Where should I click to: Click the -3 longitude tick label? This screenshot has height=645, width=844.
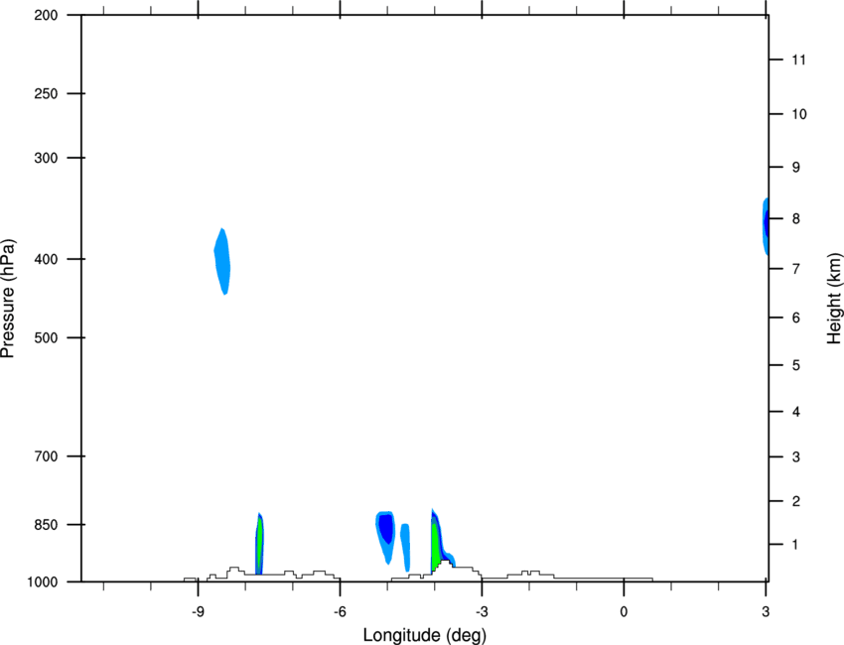pos(482,611)
